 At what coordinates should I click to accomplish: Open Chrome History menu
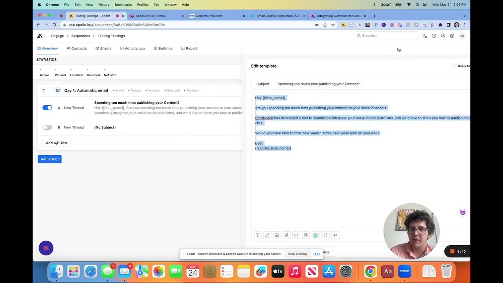click(104, 5)
